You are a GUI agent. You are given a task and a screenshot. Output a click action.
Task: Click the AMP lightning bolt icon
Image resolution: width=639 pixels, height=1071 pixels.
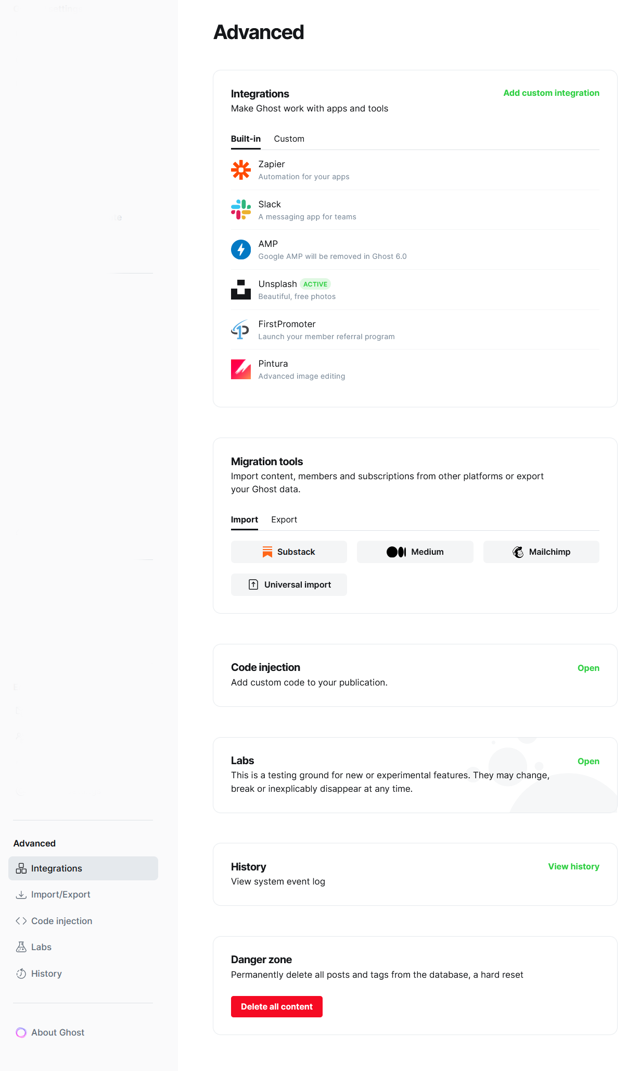point(240,250)
